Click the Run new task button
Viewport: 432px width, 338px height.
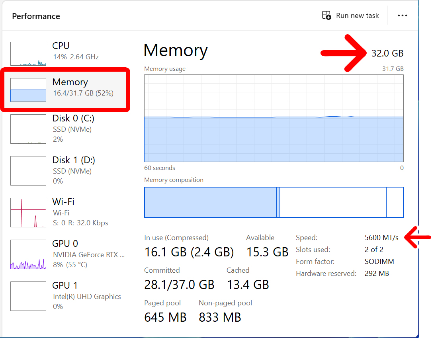(350, 15)
